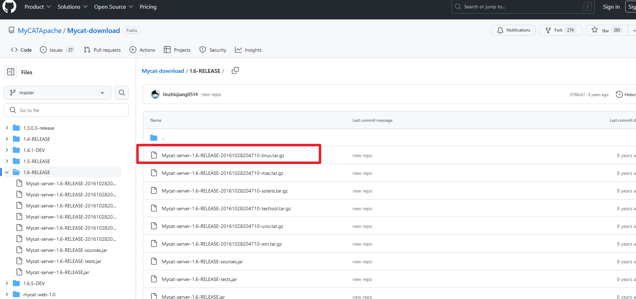Switch to the Code tab
636x299 pixels.
click(21, 50)
